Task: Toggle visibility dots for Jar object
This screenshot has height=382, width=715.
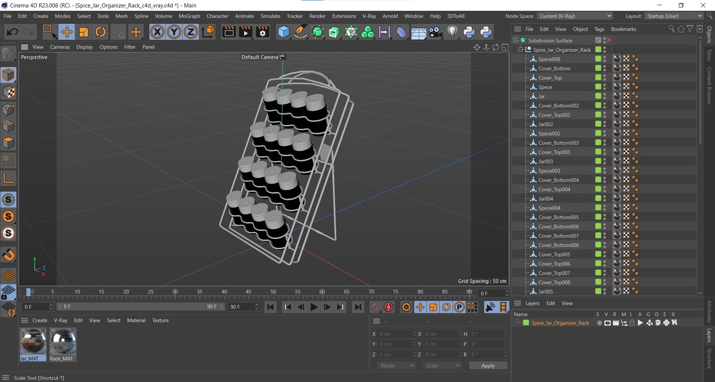Action: tap(605, 96)
